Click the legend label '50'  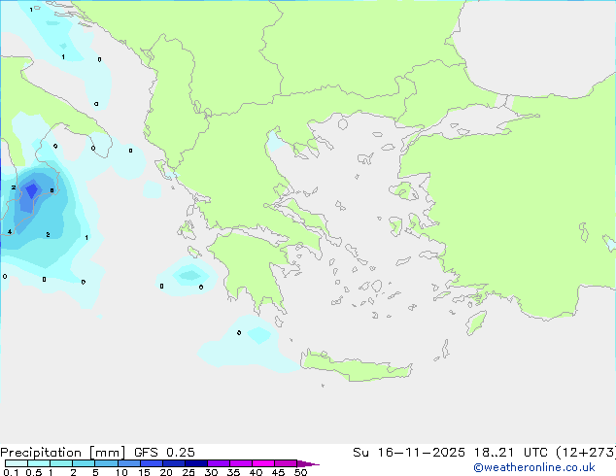[300, 472]
